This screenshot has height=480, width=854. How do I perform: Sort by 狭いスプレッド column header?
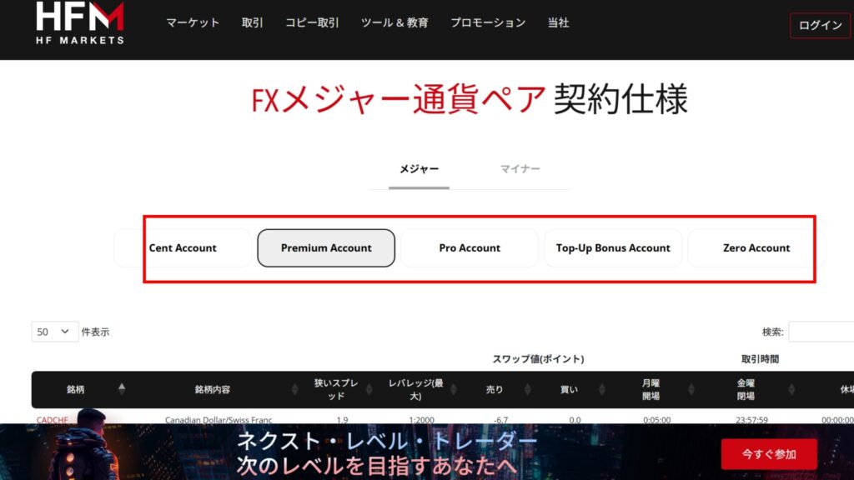[336, 389]
